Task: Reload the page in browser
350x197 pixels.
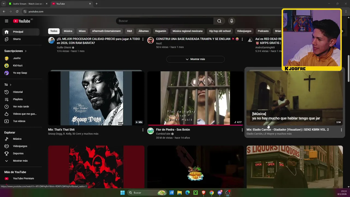Action: 17,11
